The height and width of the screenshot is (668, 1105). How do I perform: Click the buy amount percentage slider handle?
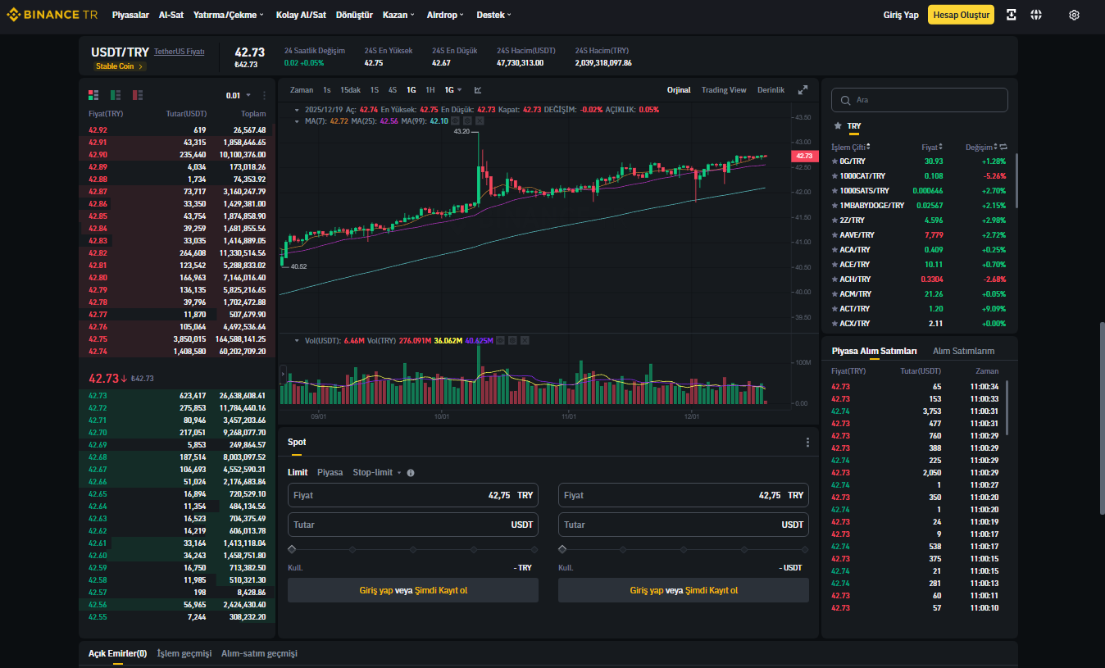pos(292,549)
